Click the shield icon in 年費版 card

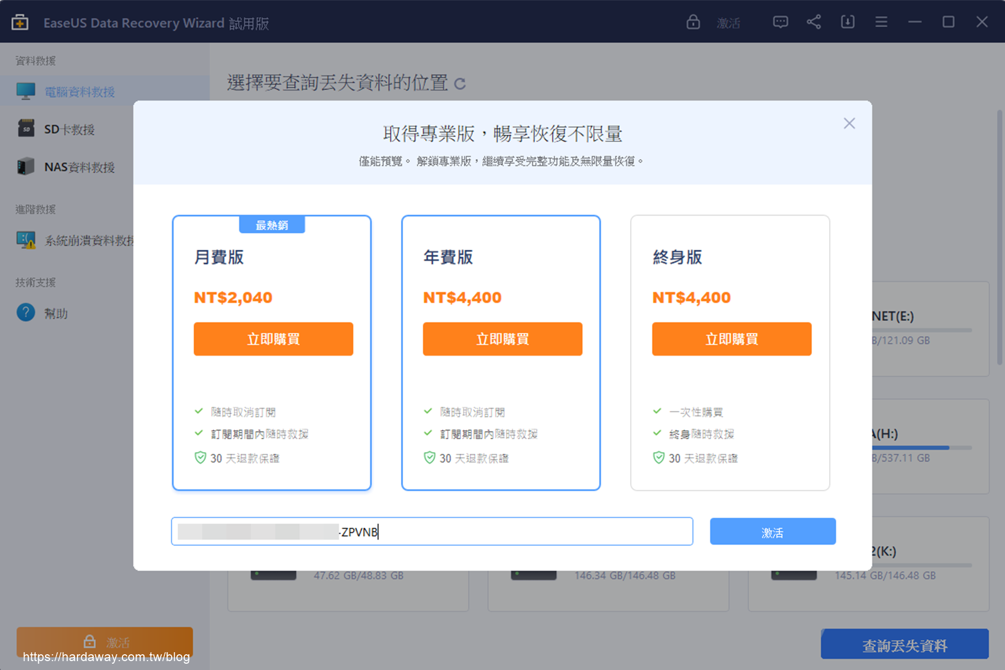point(429,457)
